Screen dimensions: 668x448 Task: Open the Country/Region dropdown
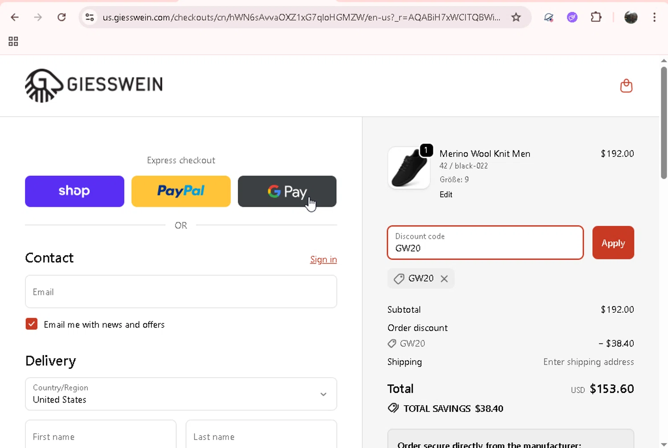click(181, 394)
